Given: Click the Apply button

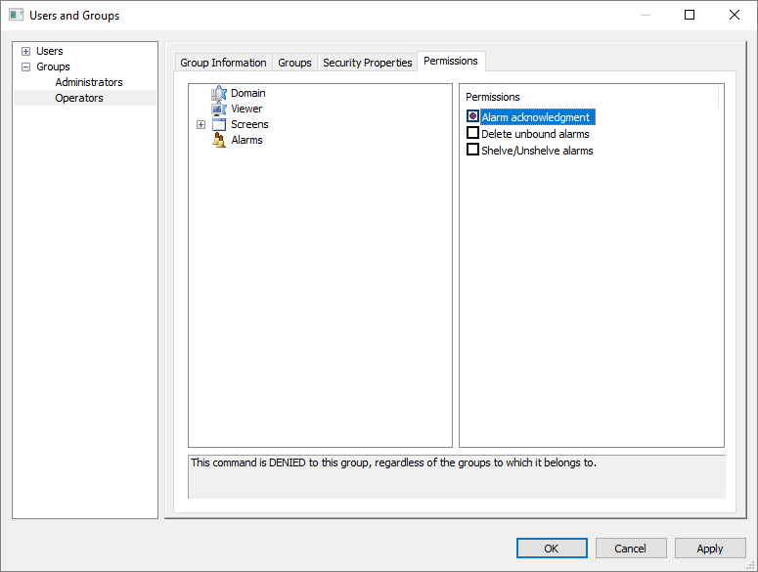Looking at the screenshot, I should (x=710, y=549).
